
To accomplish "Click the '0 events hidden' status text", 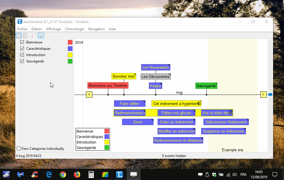I will 174,156.
